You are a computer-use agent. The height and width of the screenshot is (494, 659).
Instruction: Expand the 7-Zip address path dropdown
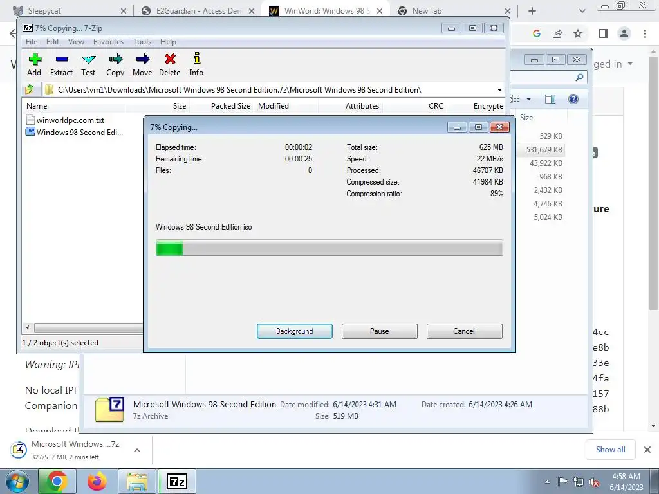tap(499, 90)
